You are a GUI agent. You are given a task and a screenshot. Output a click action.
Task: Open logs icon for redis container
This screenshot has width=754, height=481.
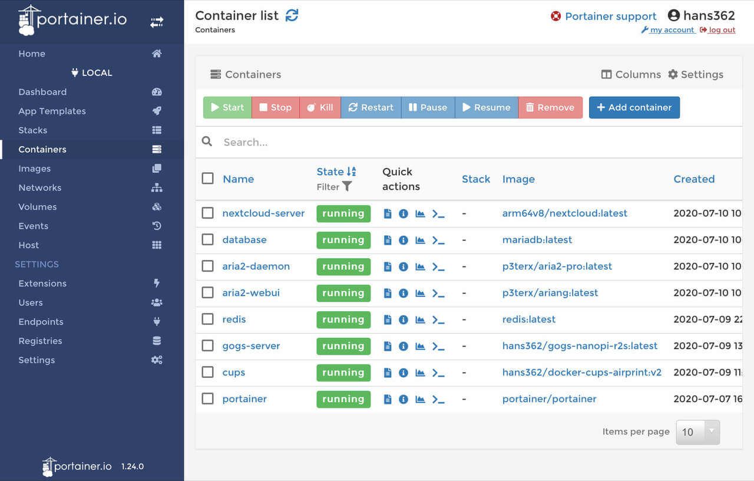click(x=388, y=320)
